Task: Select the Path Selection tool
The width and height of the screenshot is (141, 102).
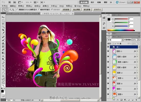Action: pyautogui.click(x=3, y=69)
